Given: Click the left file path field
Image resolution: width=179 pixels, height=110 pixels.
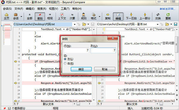Looking at the screenshot, I should point(43,24).
